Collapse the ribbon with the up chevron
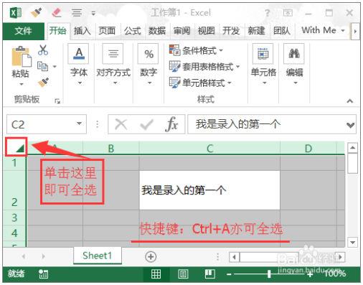Image resolution: width=363 pixels, height=285 pixels. (350, 101)
